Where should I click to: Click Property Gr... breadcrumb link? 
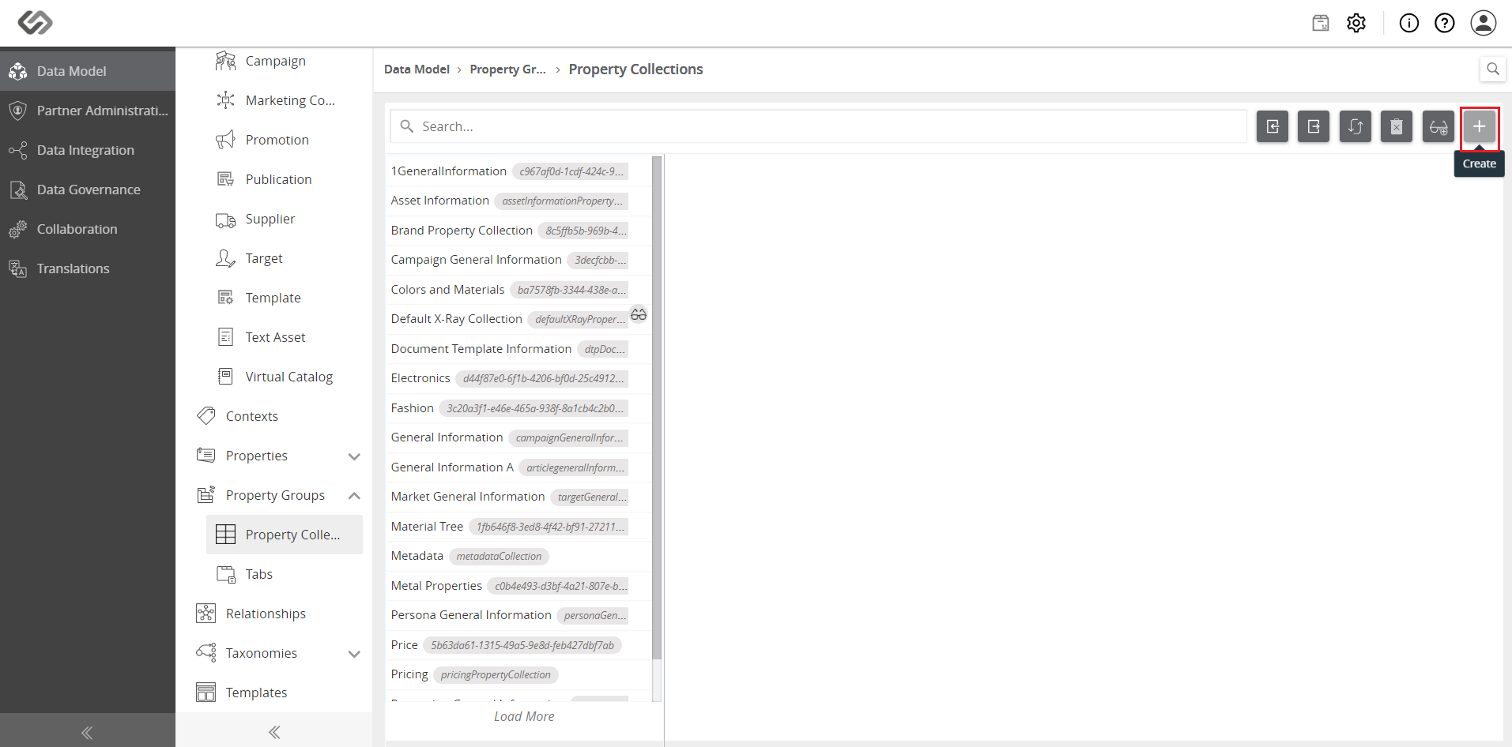[507, 69]
